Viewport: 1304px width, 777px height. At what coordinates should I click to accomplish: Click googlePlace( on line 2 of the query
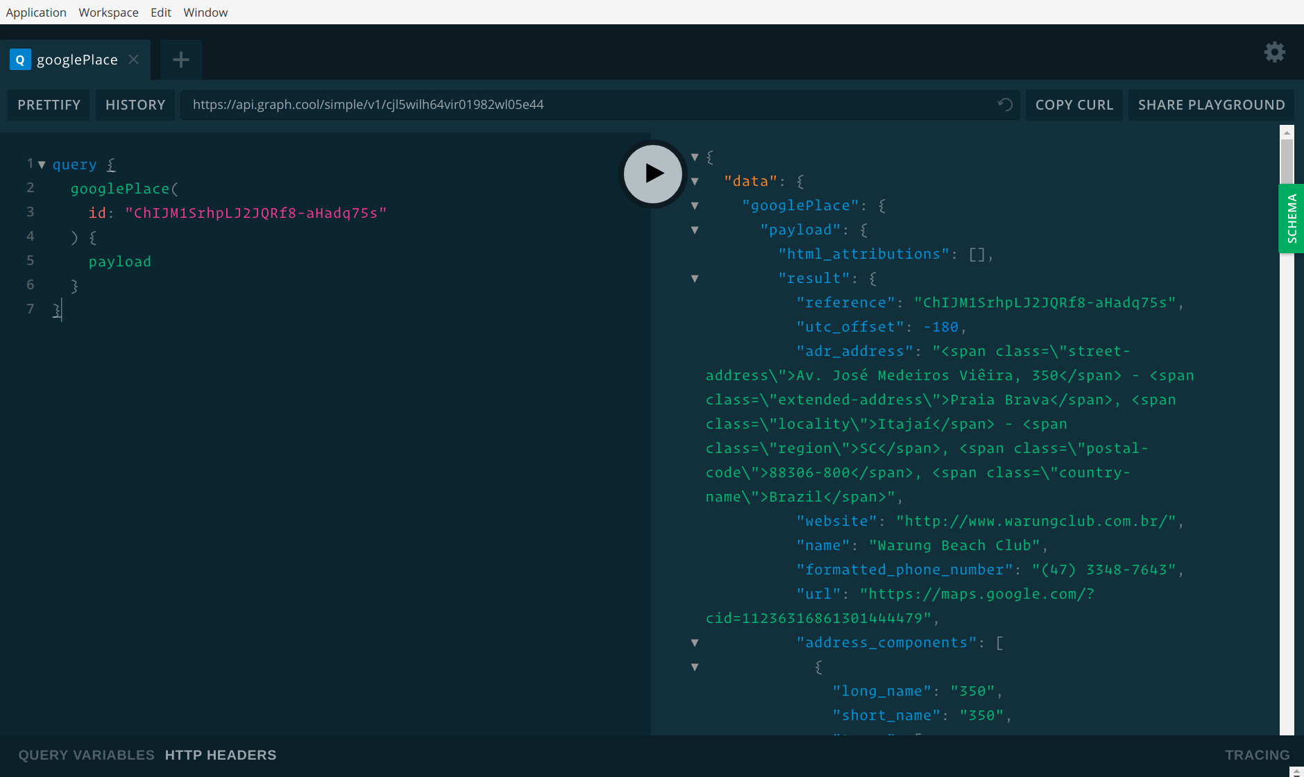(124, 189)
